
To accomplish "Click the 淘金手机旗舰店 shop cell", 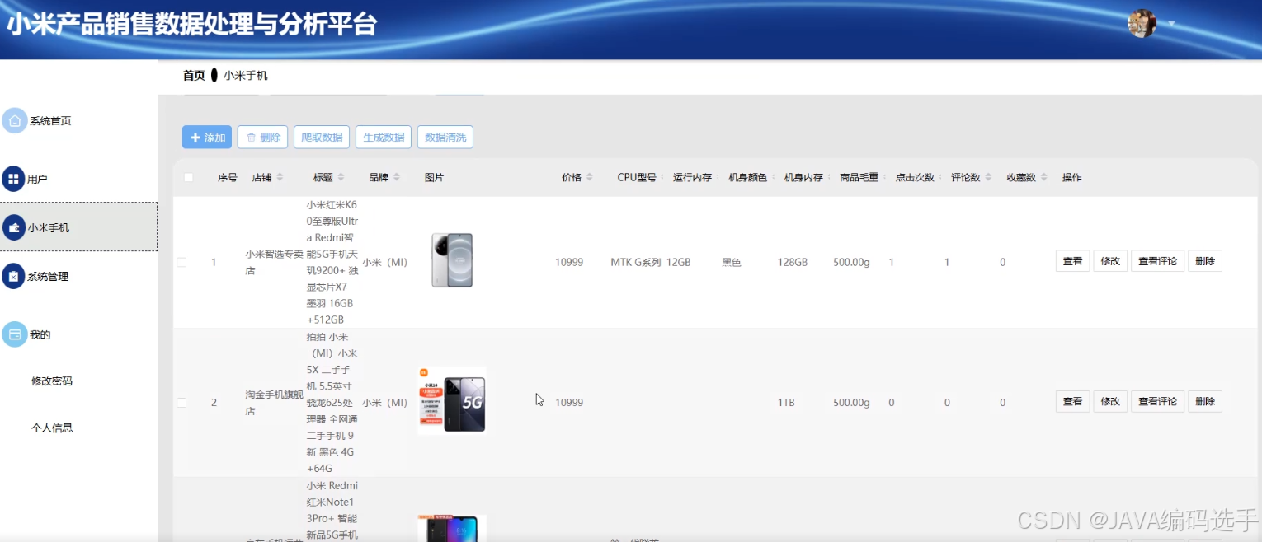I will pos(274,403).
